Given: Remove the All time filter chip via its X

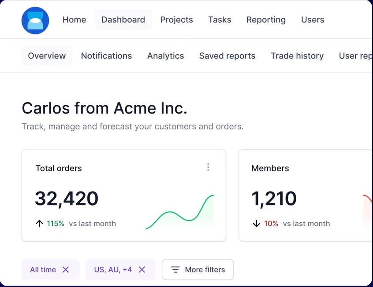Looking at the screenshot, I should click(x=66, y=269).
